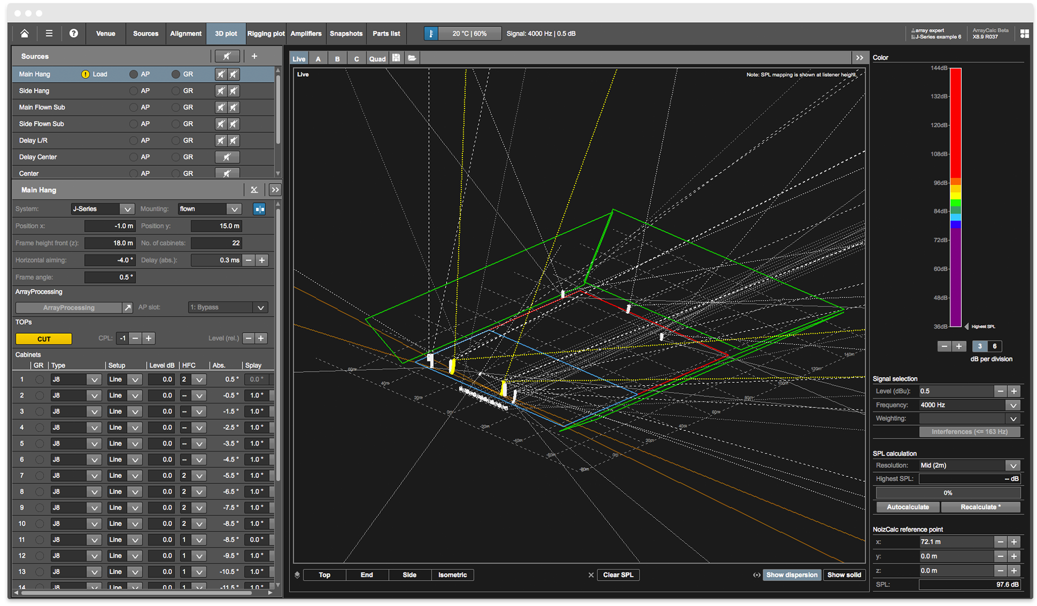Viewport: 1037px width, 606px height.
Task: Toggle AP for Main Hang
Action: (133, 75)
